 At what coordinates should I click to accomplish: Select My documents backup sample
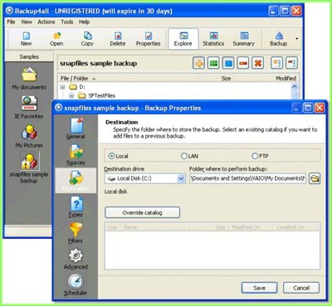click(29, 79)
